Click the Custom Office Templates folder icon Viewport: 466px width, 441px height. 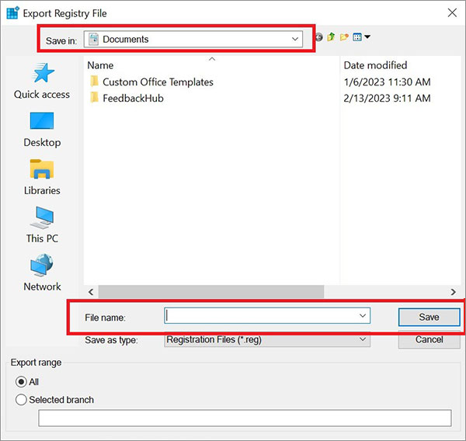[x=94, y=81]
